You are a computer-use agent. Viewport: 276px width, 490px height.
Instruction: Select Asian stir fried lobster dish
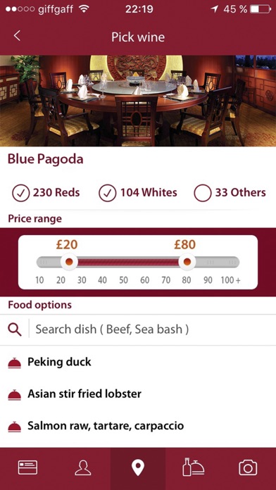pos(84,394)
